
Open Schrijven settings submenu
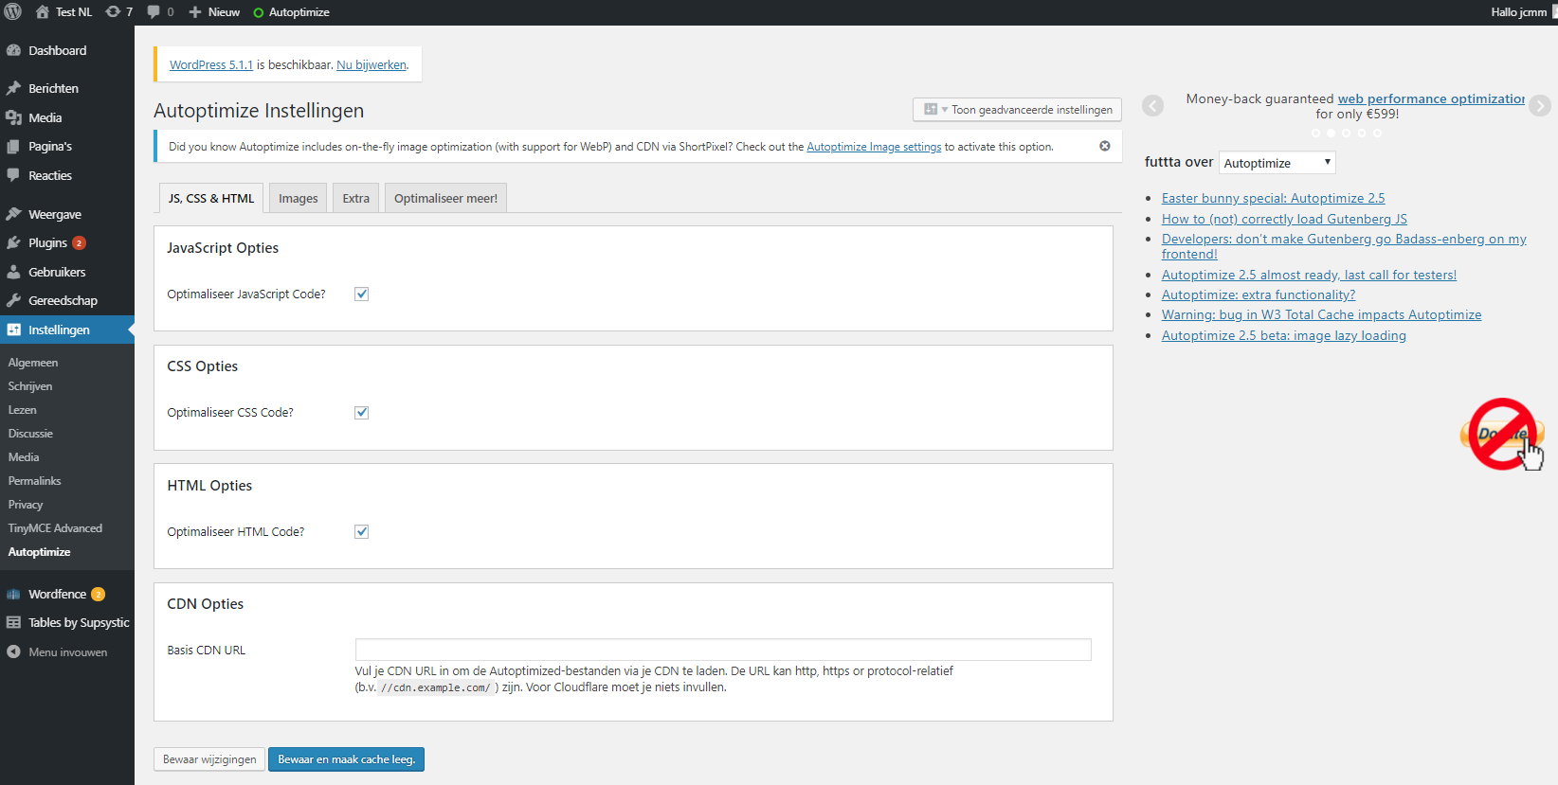pos(30,386)
